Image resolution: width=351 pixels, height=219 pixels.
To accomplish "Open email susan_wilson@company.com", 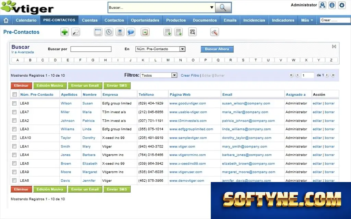I will 246,103.
